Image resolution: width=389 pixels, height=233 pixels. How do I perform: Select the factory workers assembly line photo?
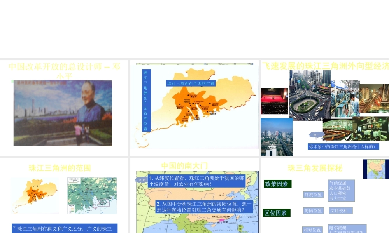(x=345, y=99)
